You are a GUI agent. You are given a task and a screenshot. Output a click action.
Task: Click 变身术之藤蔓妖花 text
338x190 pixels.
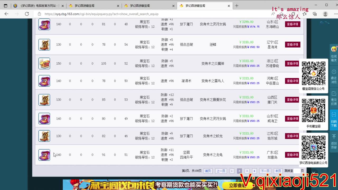coord(213,100)
